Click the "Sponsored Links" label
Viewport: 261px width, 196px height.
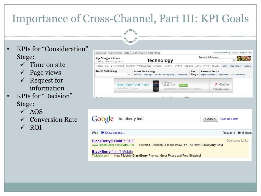pos(237,141)
